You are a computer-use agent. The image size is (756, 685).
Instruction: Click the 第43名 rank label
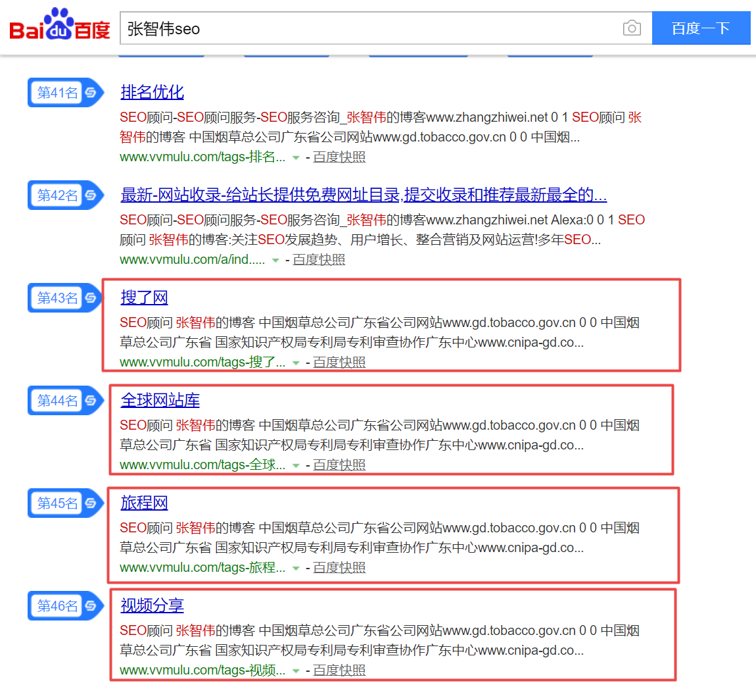[57, 298]
